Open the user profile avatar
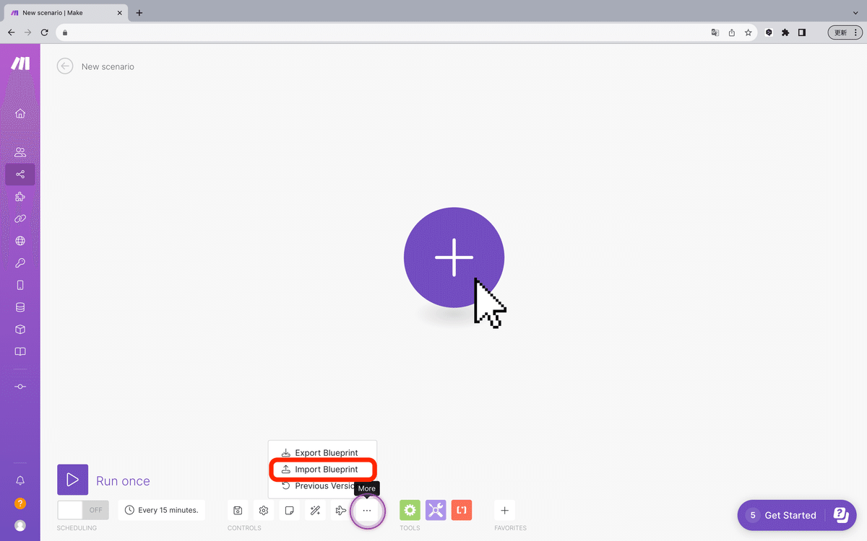This screenshot has height=541, width=867. tap(20, 526)
